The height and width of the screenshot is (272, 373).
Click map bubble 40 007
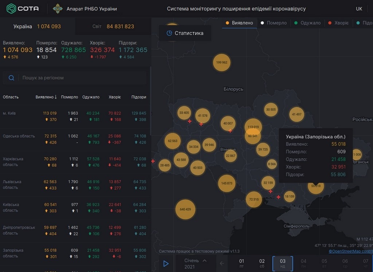(228, 123)
